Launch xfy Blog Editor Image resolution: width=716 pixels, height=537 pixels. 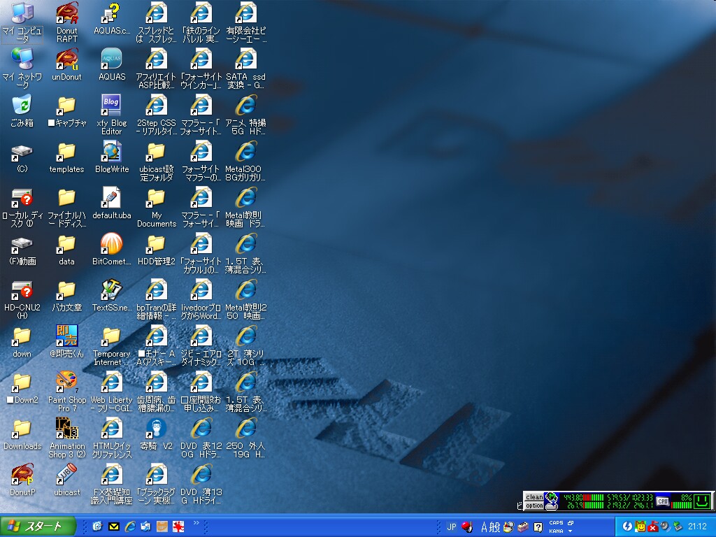pos(111,115)
